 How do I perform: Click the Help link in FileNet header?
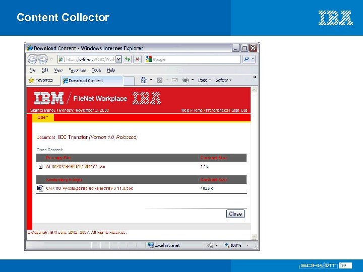[x=185, y=110]
